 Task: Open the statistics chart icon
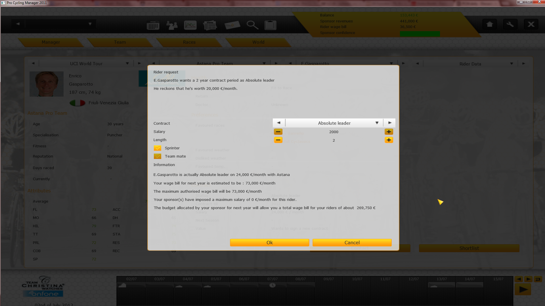tap(190, 25)
